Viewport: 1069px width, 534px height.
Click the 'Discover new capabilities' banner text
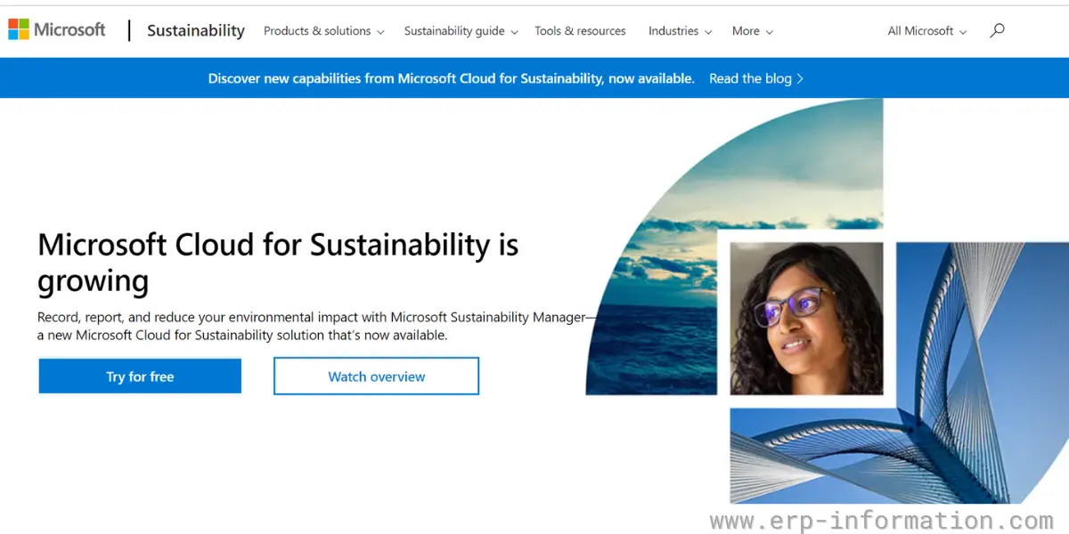[x=451, y=78]
